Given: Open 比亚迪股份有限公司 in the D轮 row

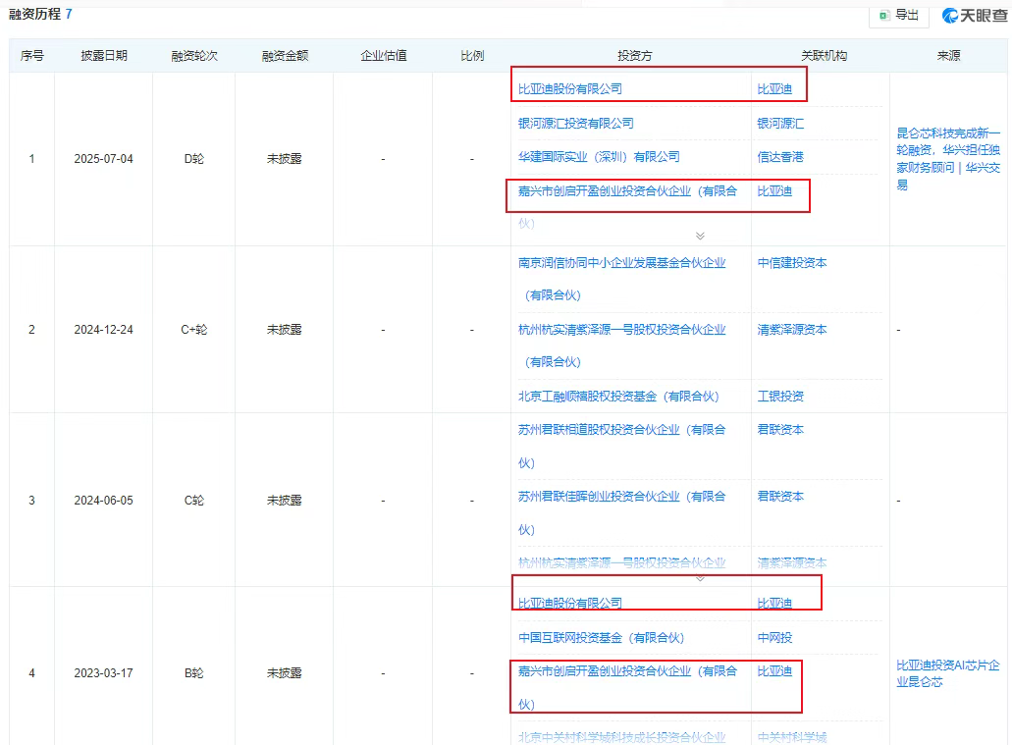Looking at the screenshot, I should click(570, 89).
